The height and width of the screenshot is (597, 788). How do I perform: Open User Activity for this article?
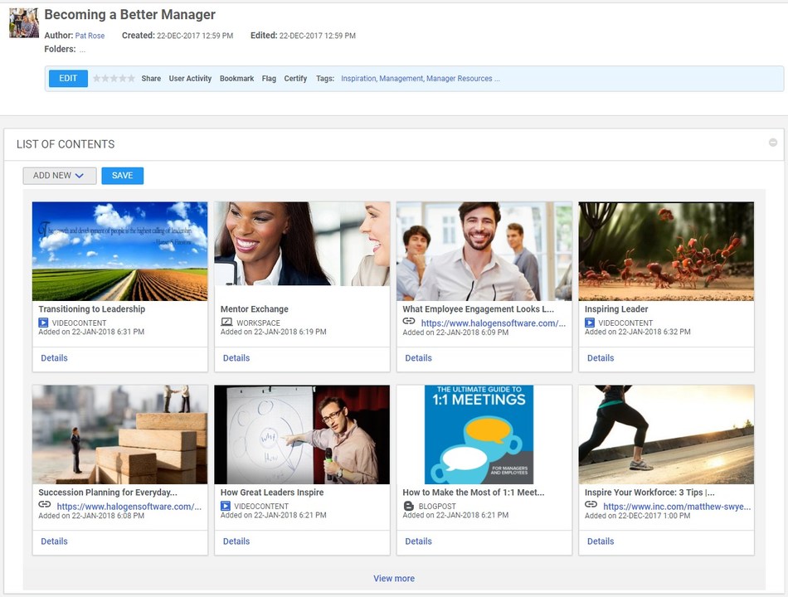pyautogui.click(x=190, y=78)
